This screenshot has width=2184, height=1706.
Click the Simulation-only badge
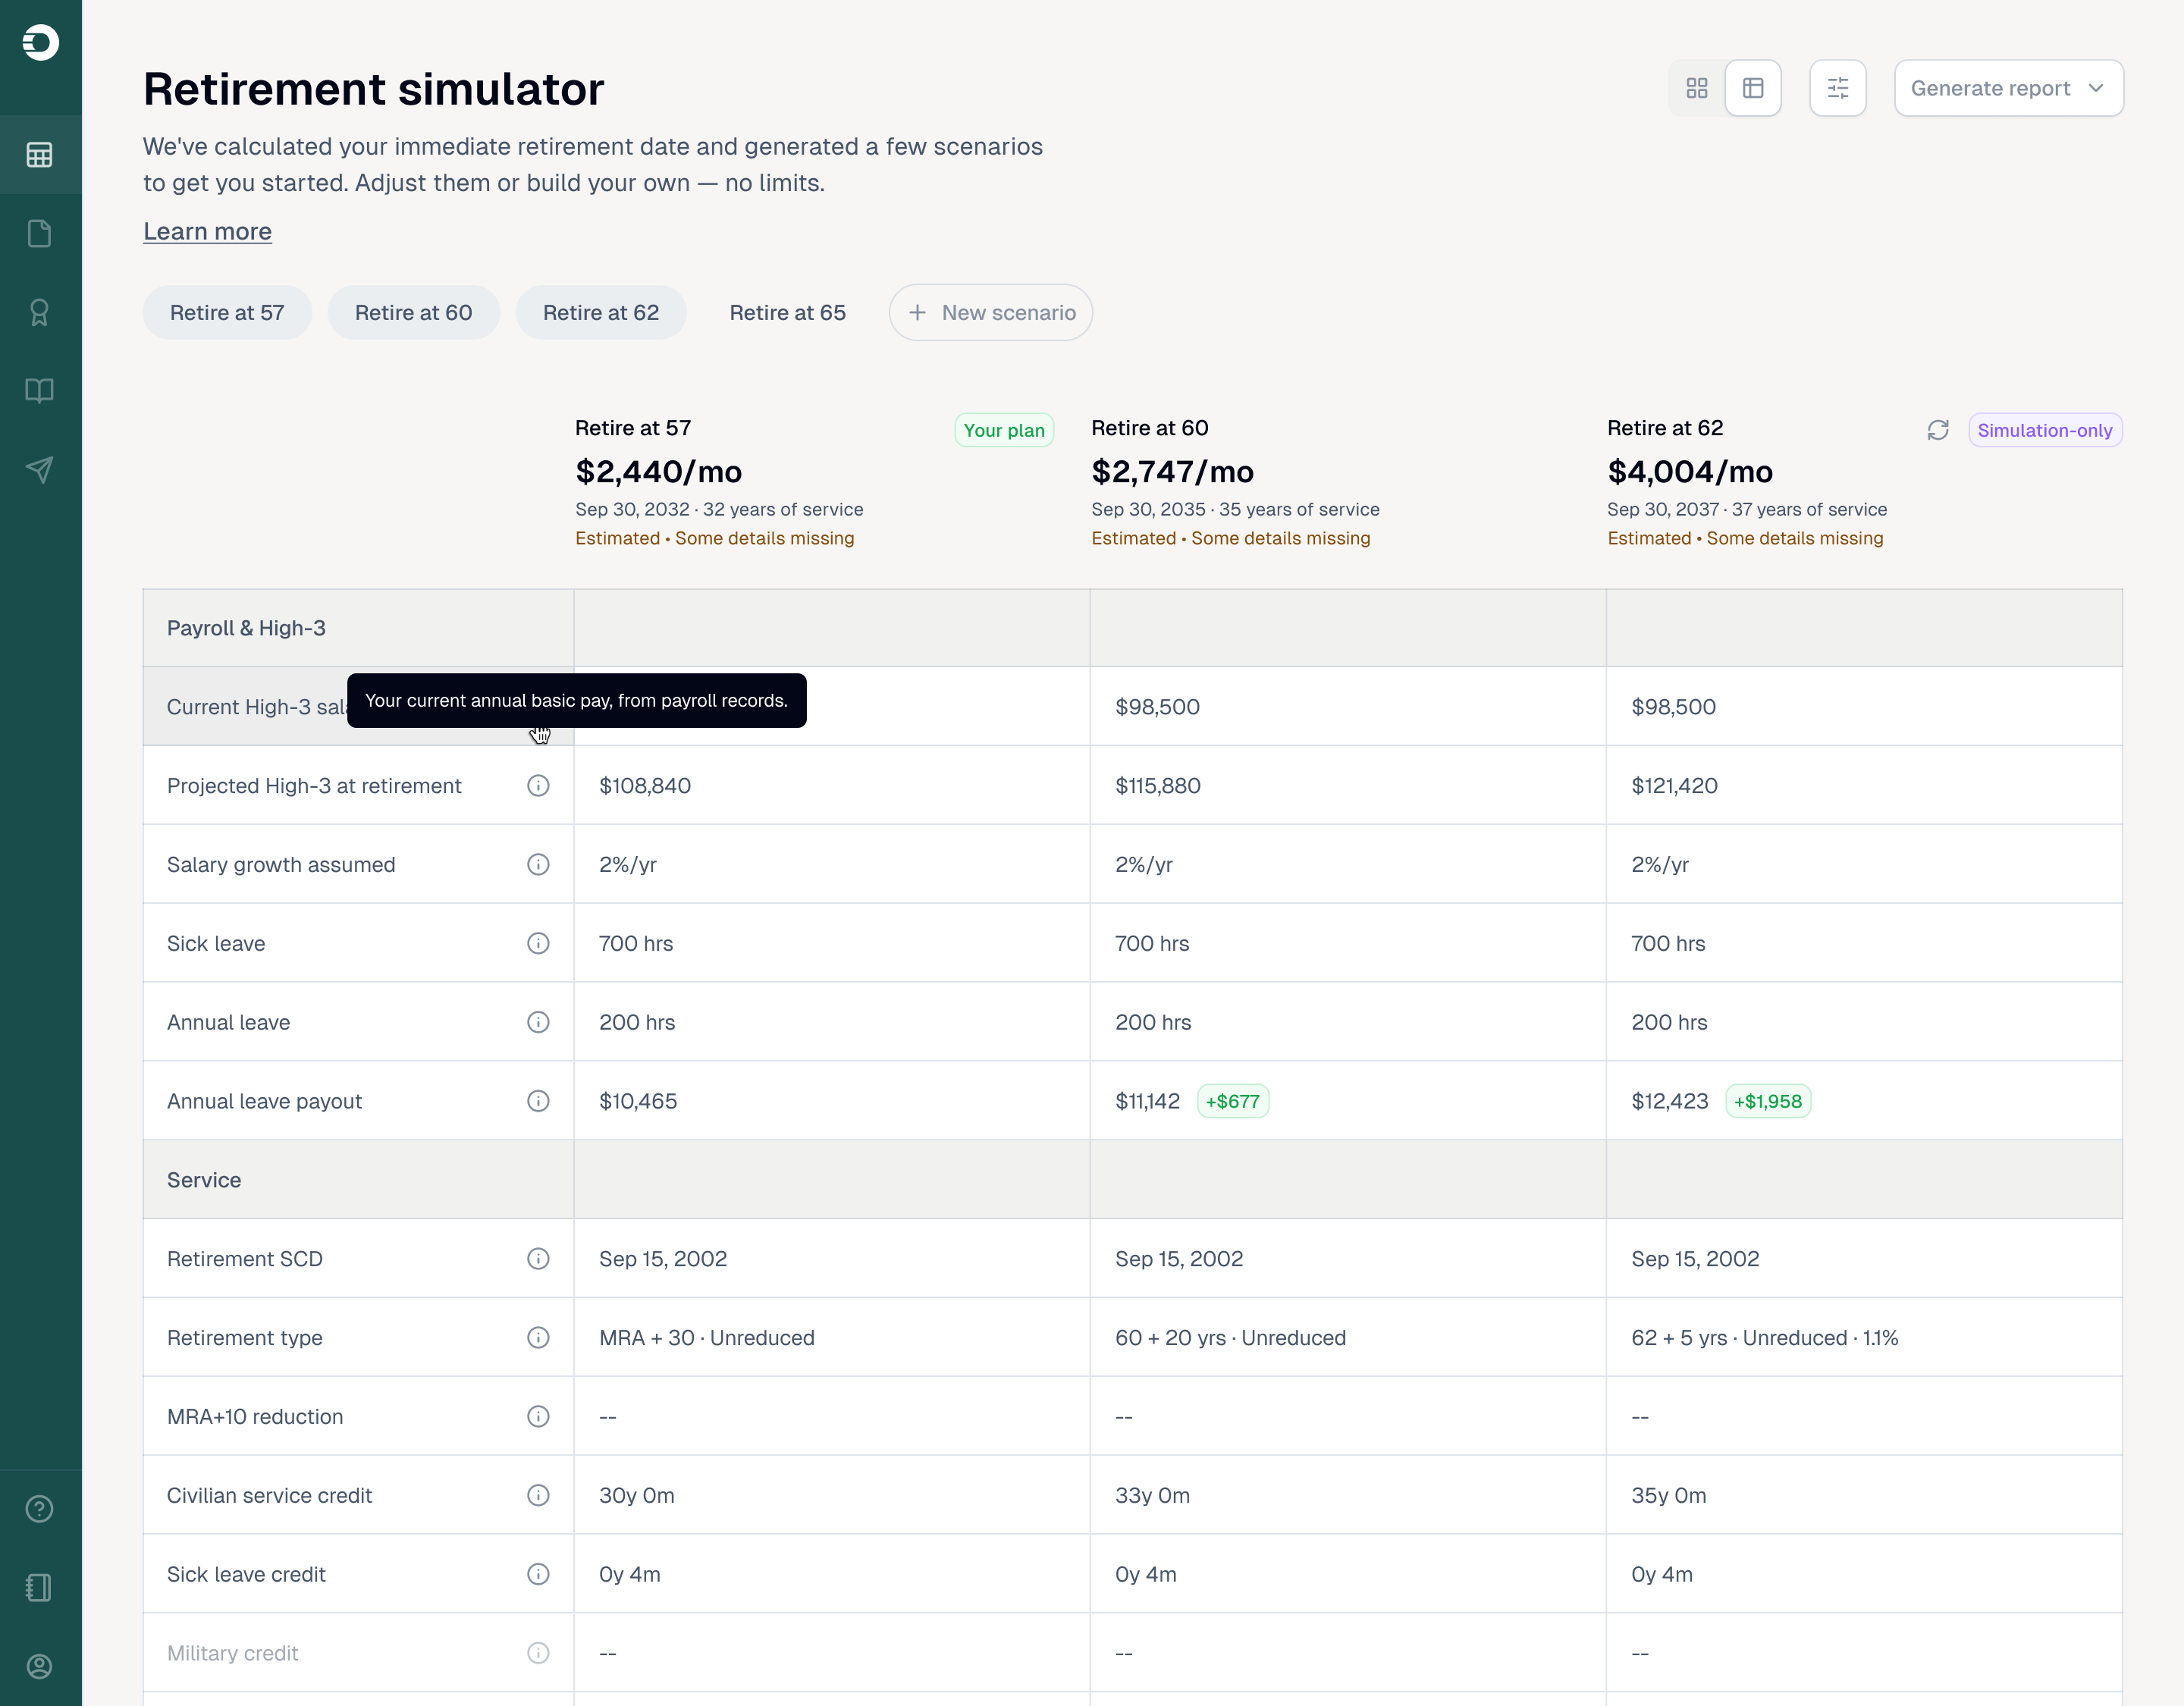pos(2045,430)
